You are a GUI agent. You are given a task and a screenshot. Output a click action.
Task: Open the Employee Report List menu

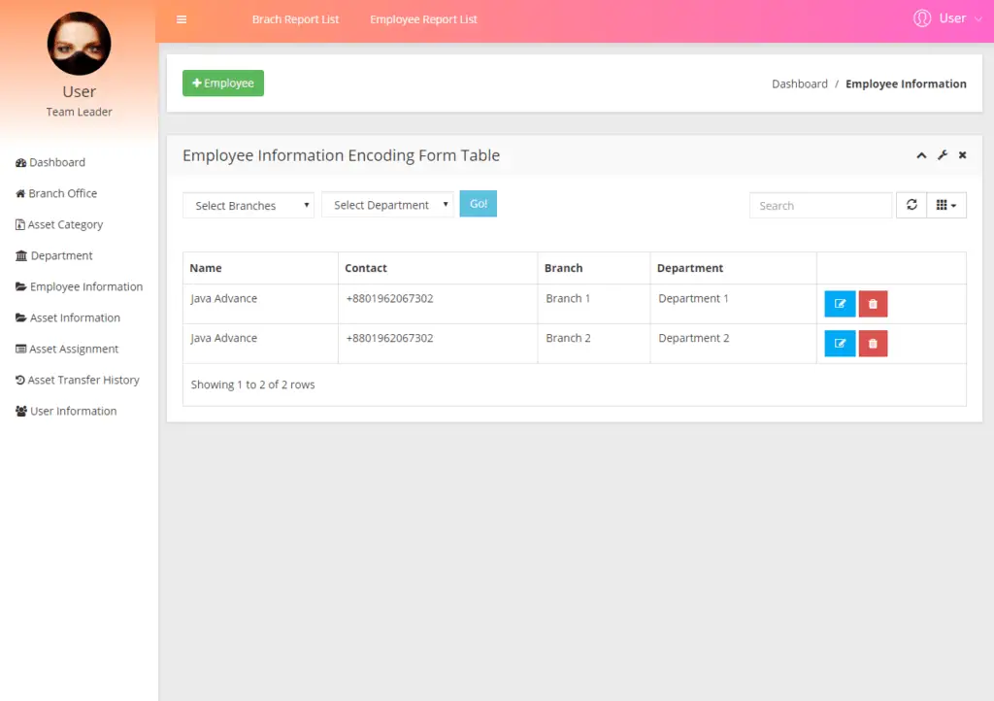[x=424, y=18]
